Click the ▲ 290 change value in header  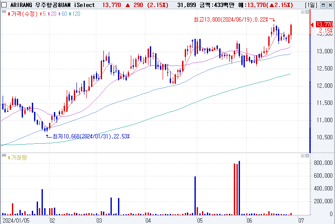click(x=135, y=5)
